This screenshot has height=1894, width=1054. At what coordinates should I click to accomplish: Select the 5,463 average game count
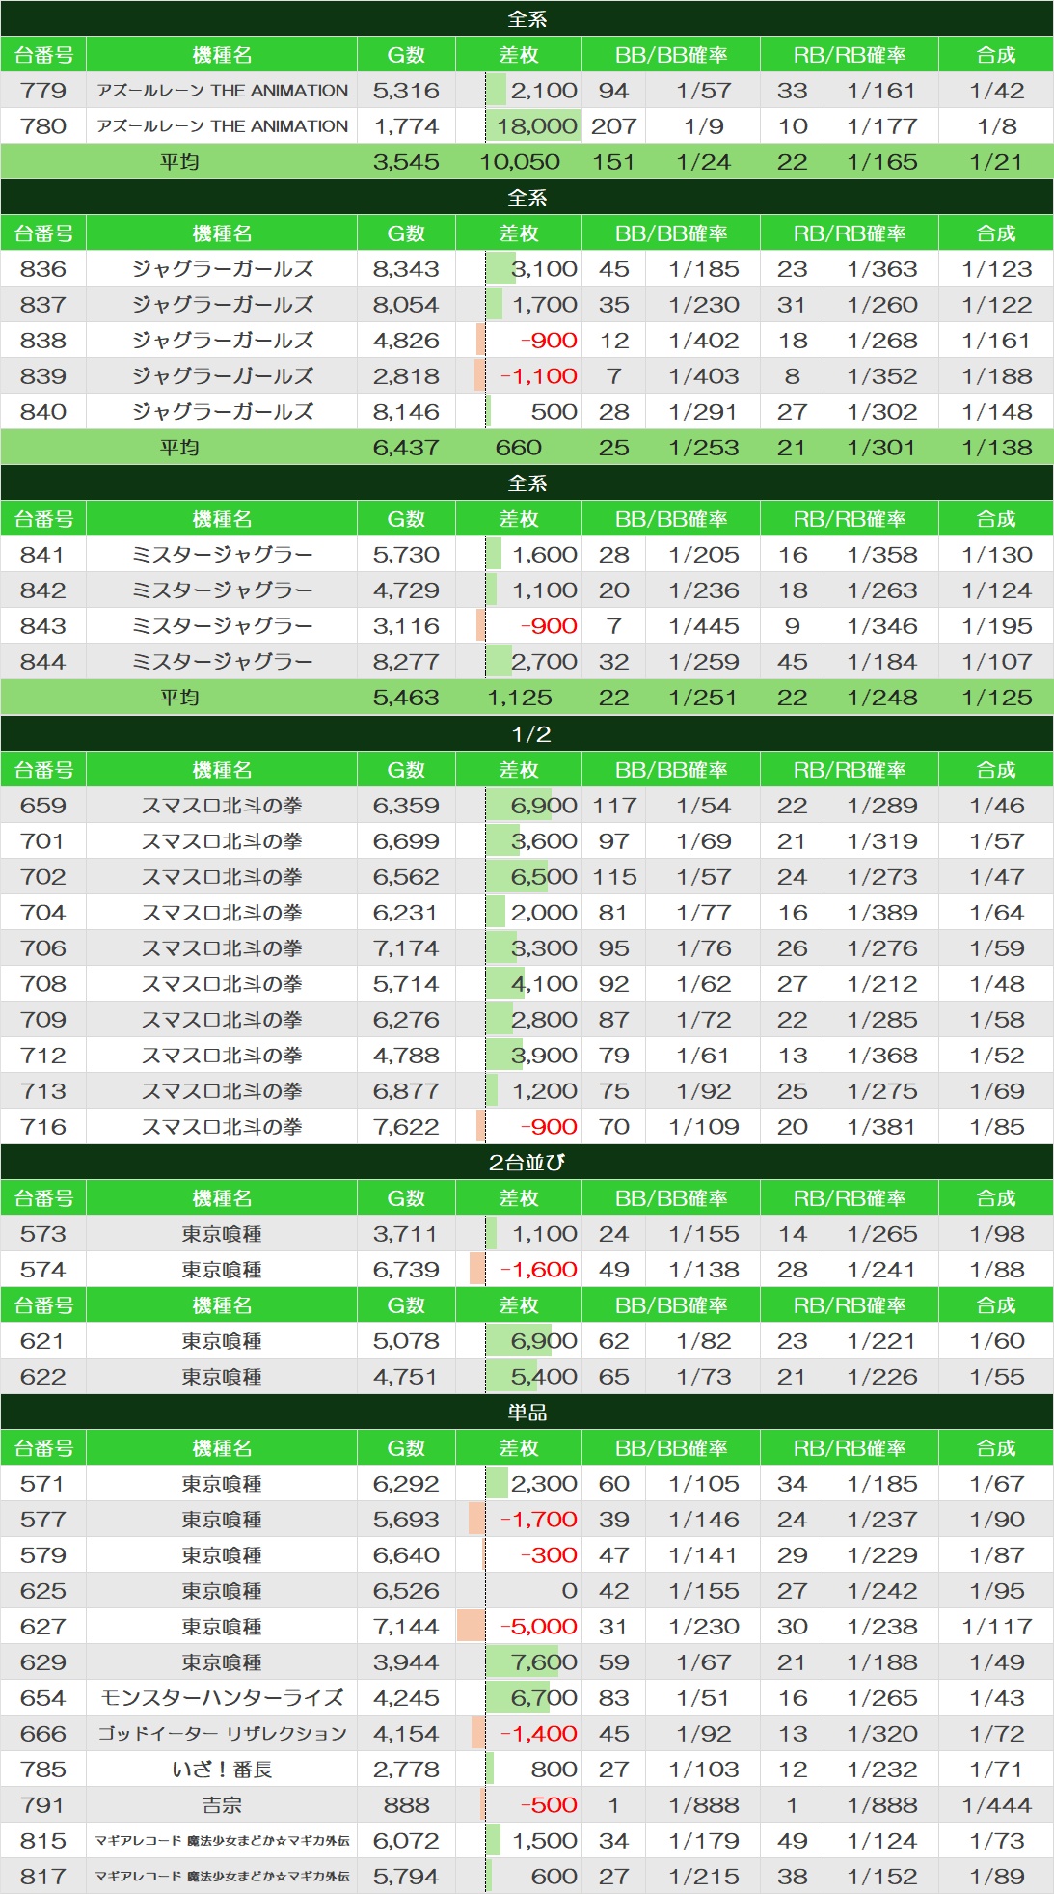(x=406, y=698)
